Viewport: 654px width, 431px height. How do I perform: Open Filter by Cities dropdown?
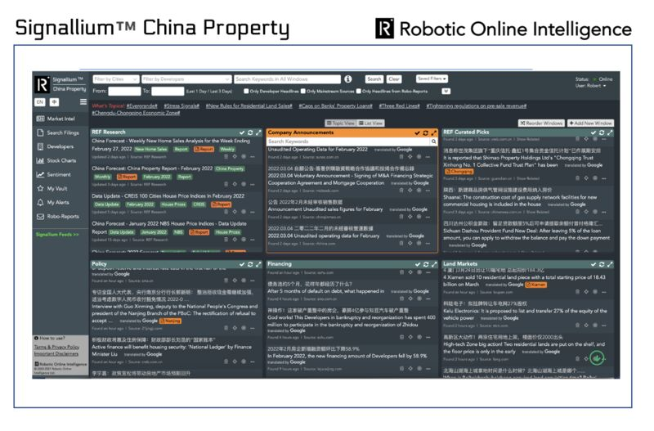pyautogui.click(x=116, y=79)
